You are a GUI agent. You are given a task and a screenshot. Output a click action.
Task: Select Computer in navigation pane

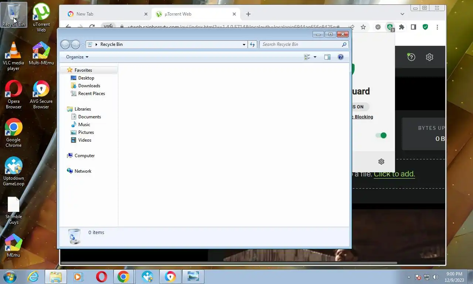point(85,156)
